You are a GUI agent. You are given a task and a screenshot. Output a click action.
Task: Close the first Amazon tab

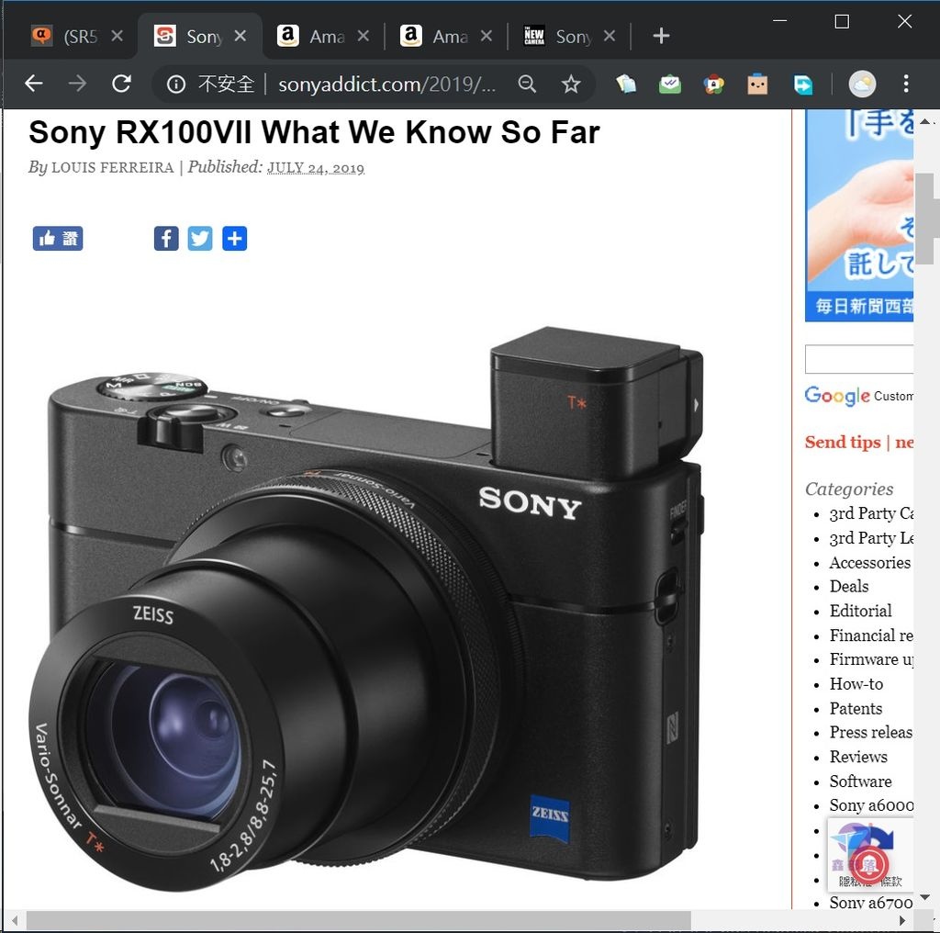[363, 36]
